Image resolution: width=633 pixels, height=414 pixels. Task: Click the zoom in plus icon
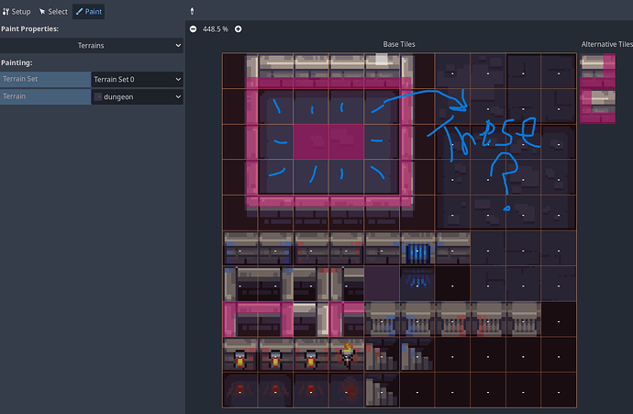pos(239,29)
